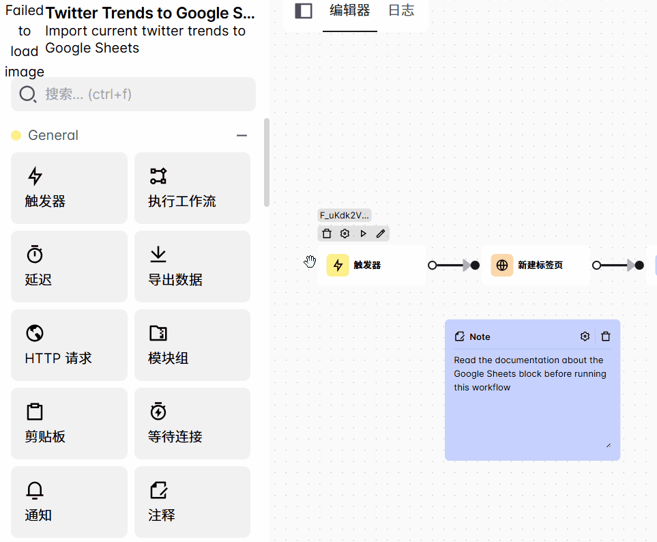Click the yellow General color dot
The width and height of the screenshot is (657, 542).
[16, 135]
